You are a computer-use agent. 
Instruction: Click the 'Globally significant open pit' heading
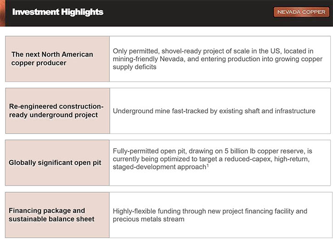[55, 162]
